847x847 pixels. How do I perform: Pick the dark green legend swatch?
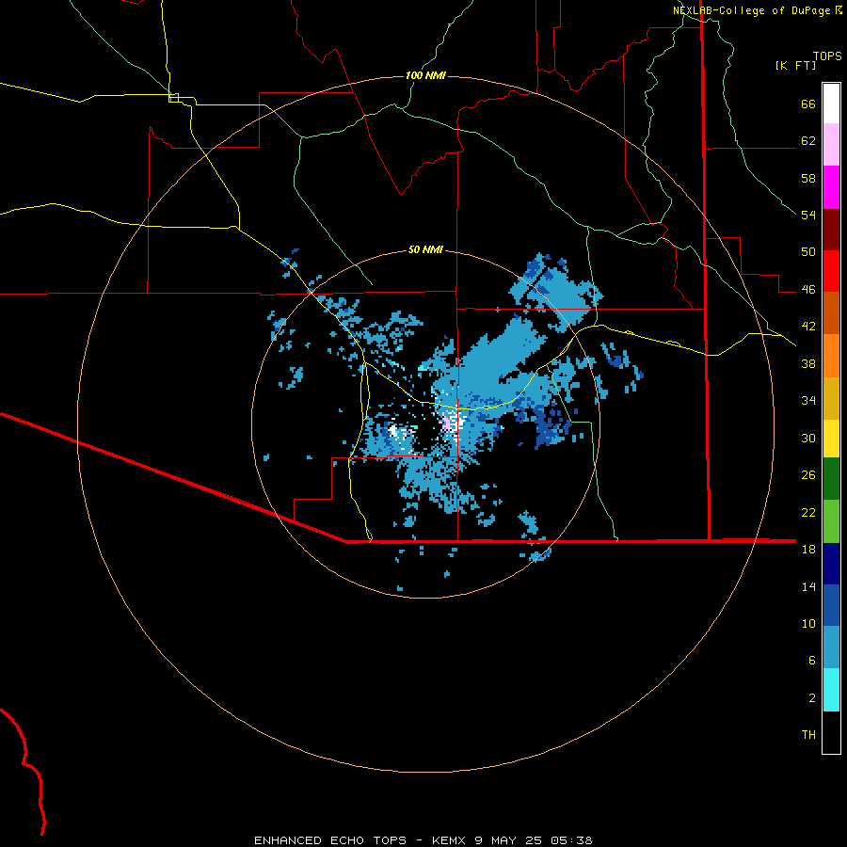click(831, 479)
